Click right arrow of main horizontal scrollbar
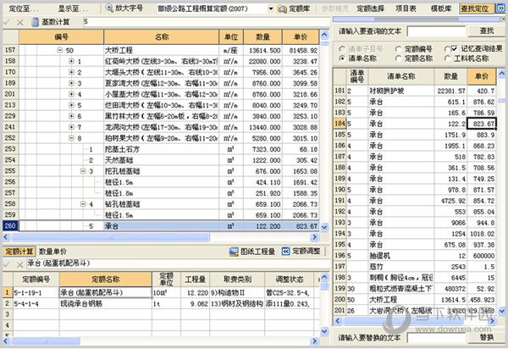 314,237
